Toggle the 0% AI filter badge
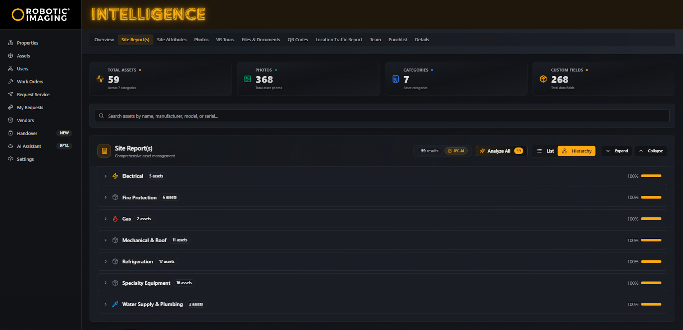The image size is (683, 330). (456, 151)
